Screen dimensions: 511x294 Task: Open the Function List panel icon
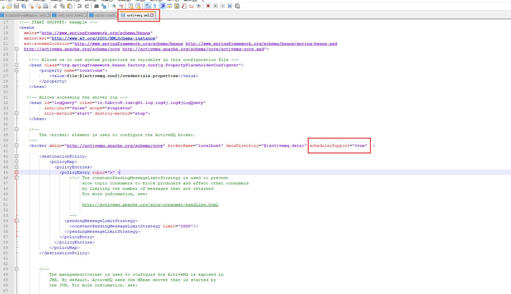184,6
